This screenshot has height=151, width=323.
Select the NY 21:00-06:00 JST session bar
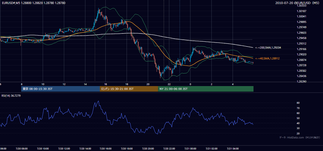click(x=206, y=89)
